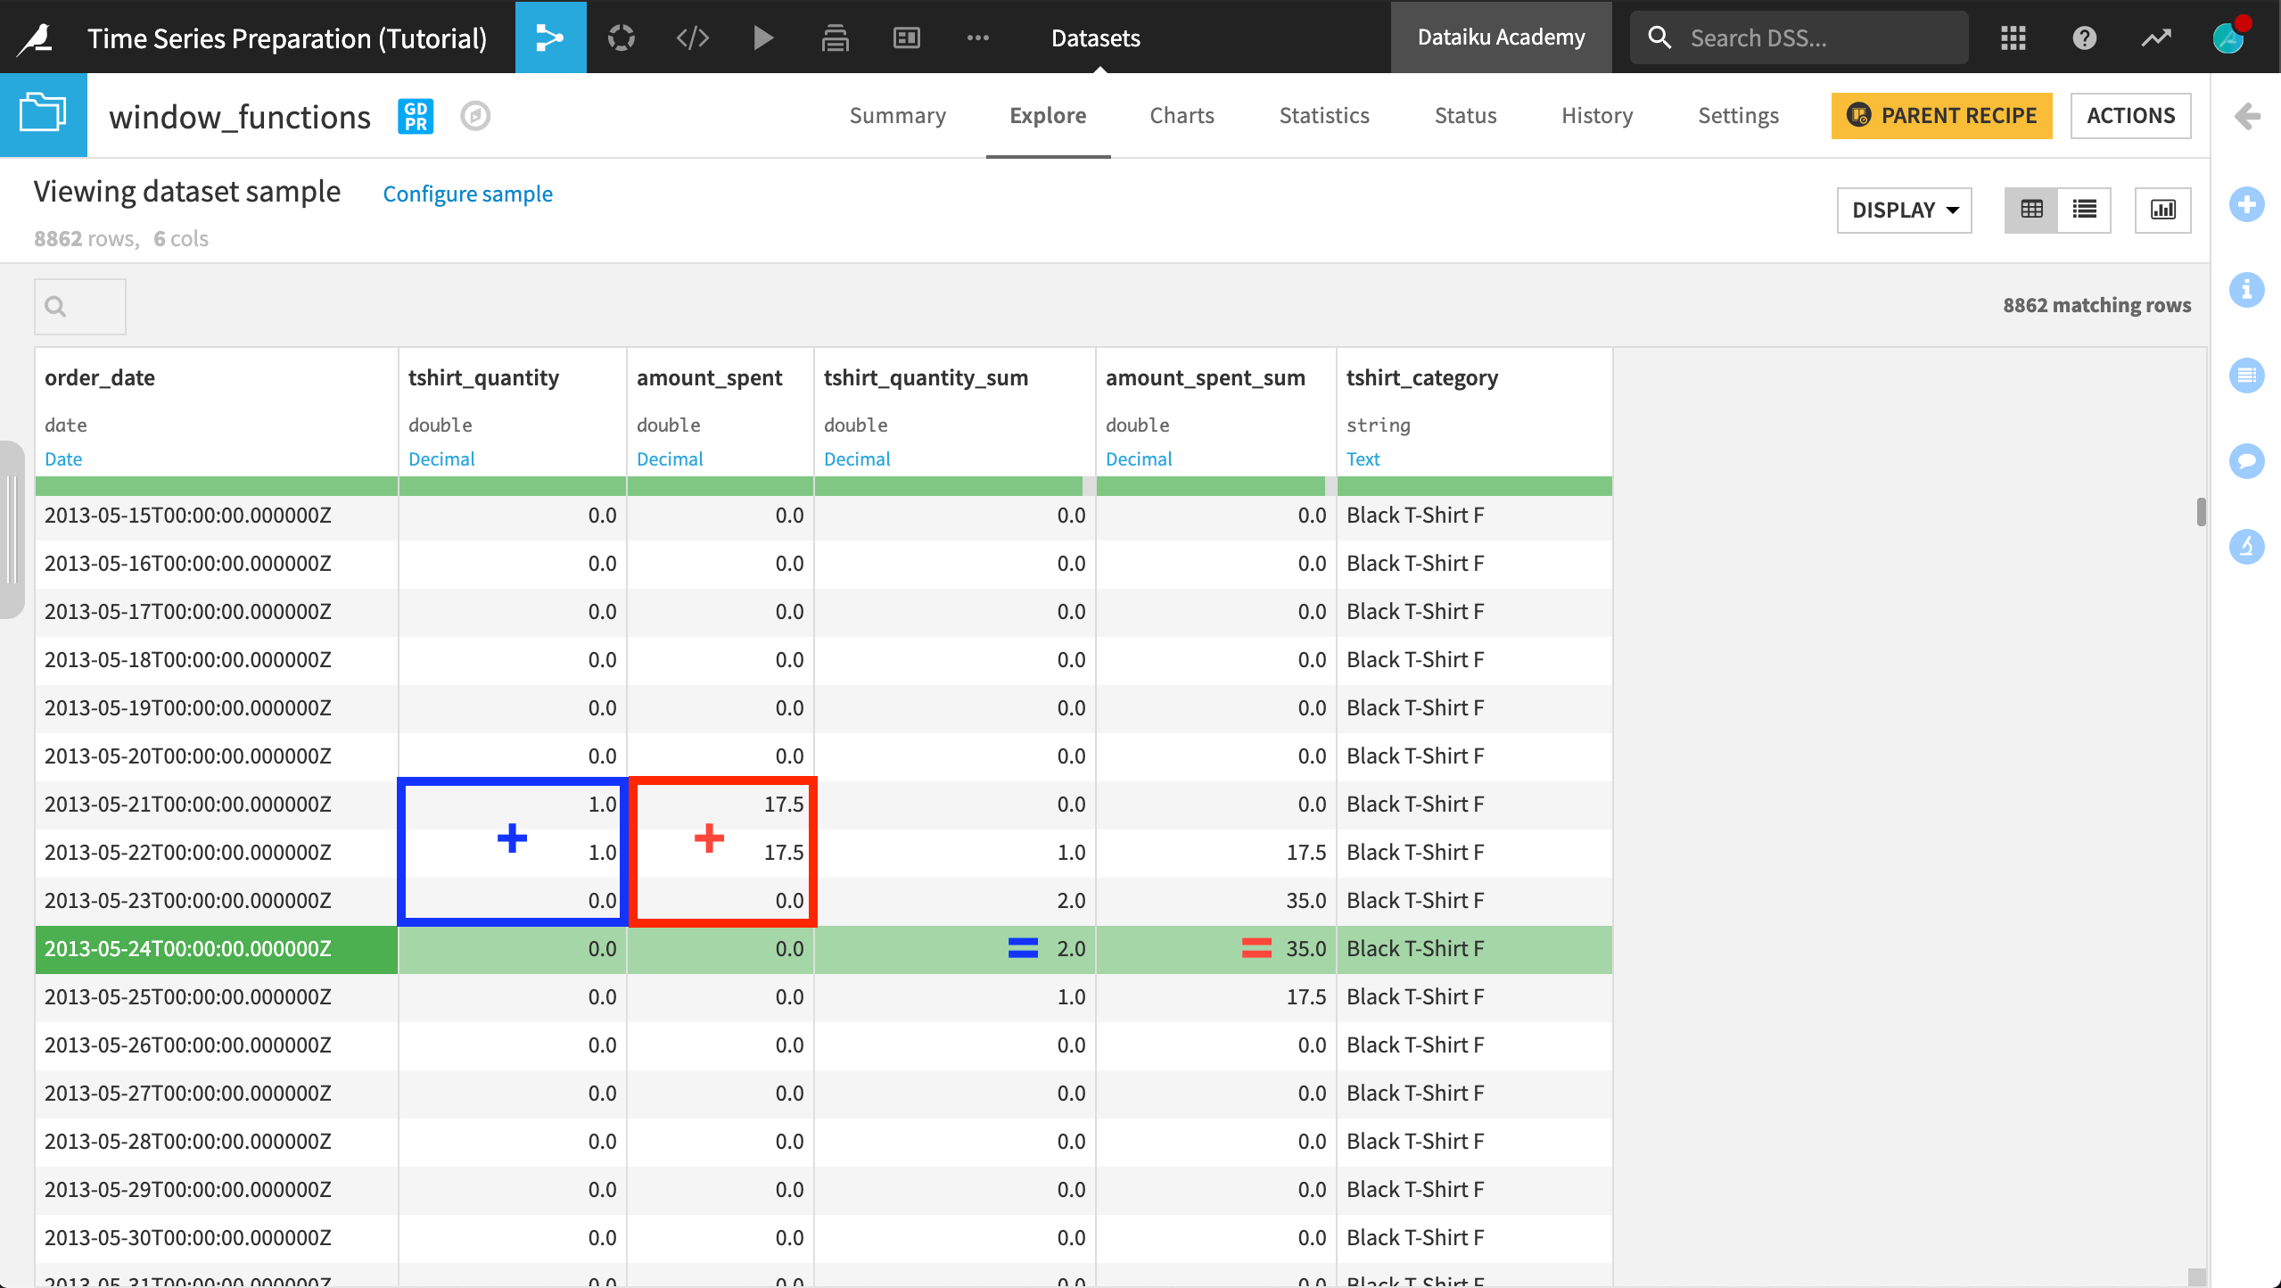
Task: Open the Settings tab
Action: coord(1738,115)
